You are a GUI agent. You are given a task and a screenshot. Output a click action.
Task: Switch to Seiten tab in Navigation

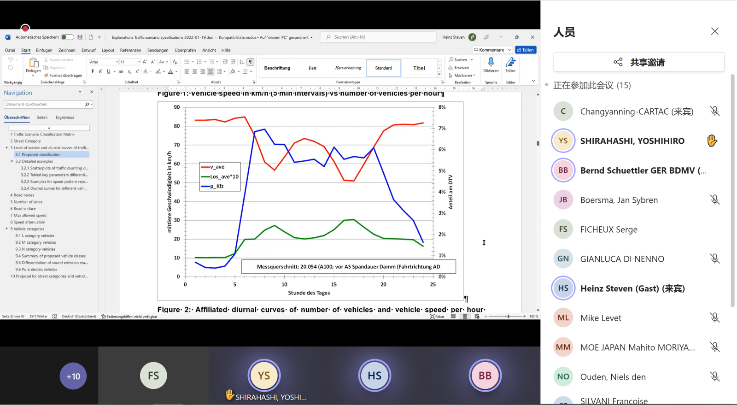(42, 117)
